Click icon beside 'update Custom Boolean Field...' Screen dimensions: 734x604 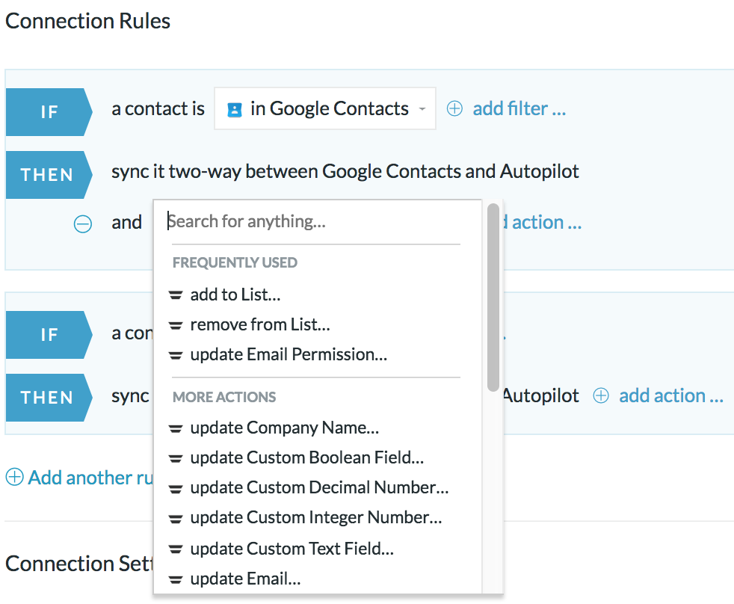click(x=176, y=459)
